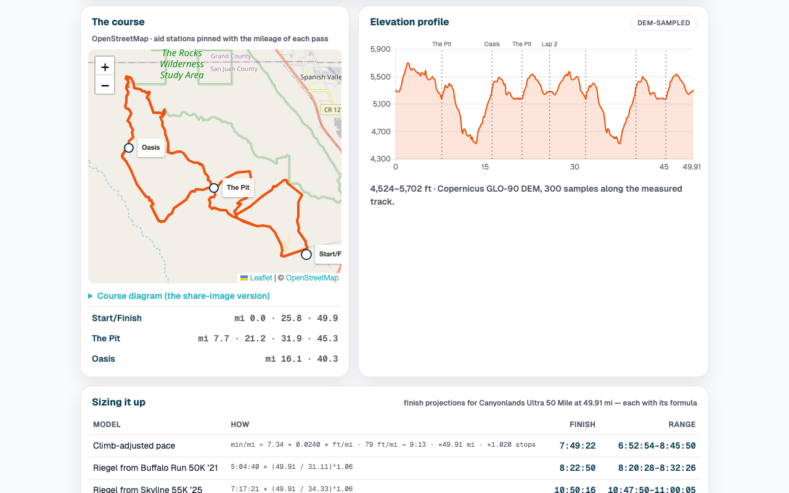The height and width of the screenshot is (493, 789).
Task: Click the 8:20:28–8:32:26 range value
Action: 657,468
